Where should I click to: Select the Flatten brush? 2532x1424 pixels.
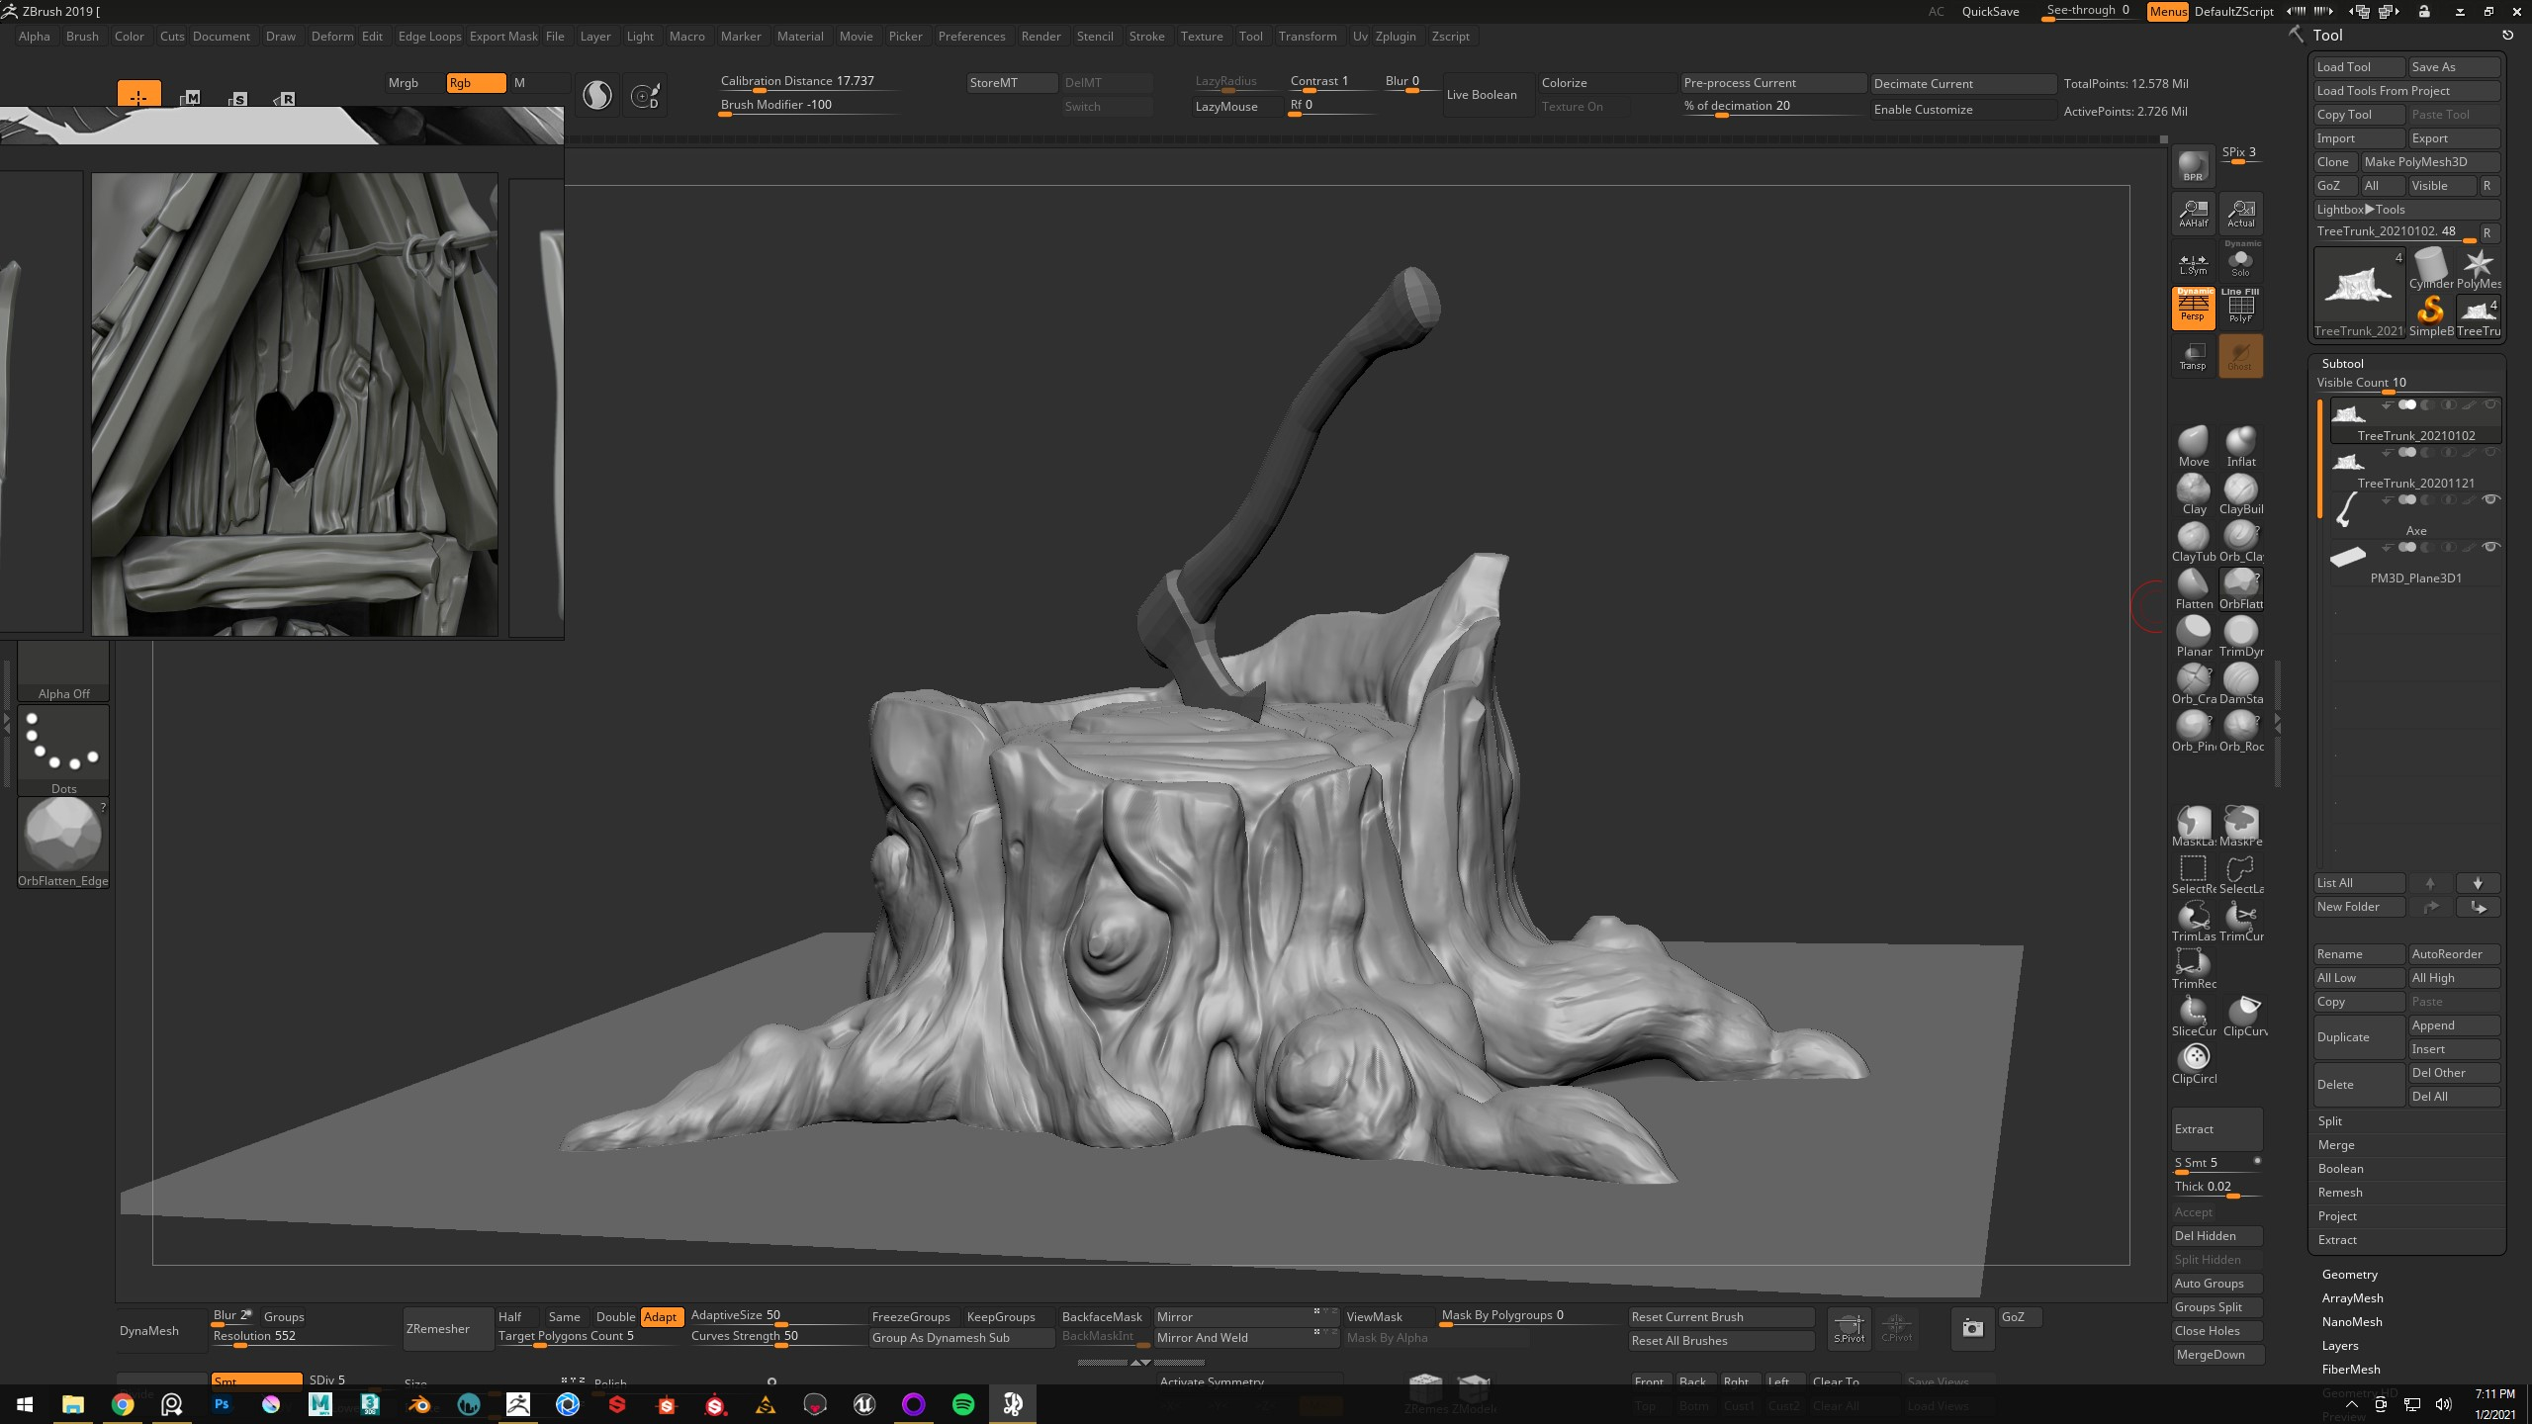point(2193,589)
